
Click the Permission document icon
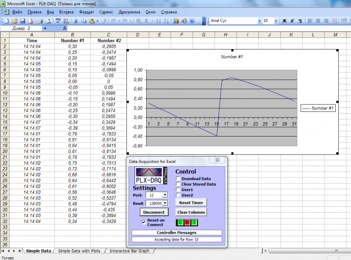31,21
